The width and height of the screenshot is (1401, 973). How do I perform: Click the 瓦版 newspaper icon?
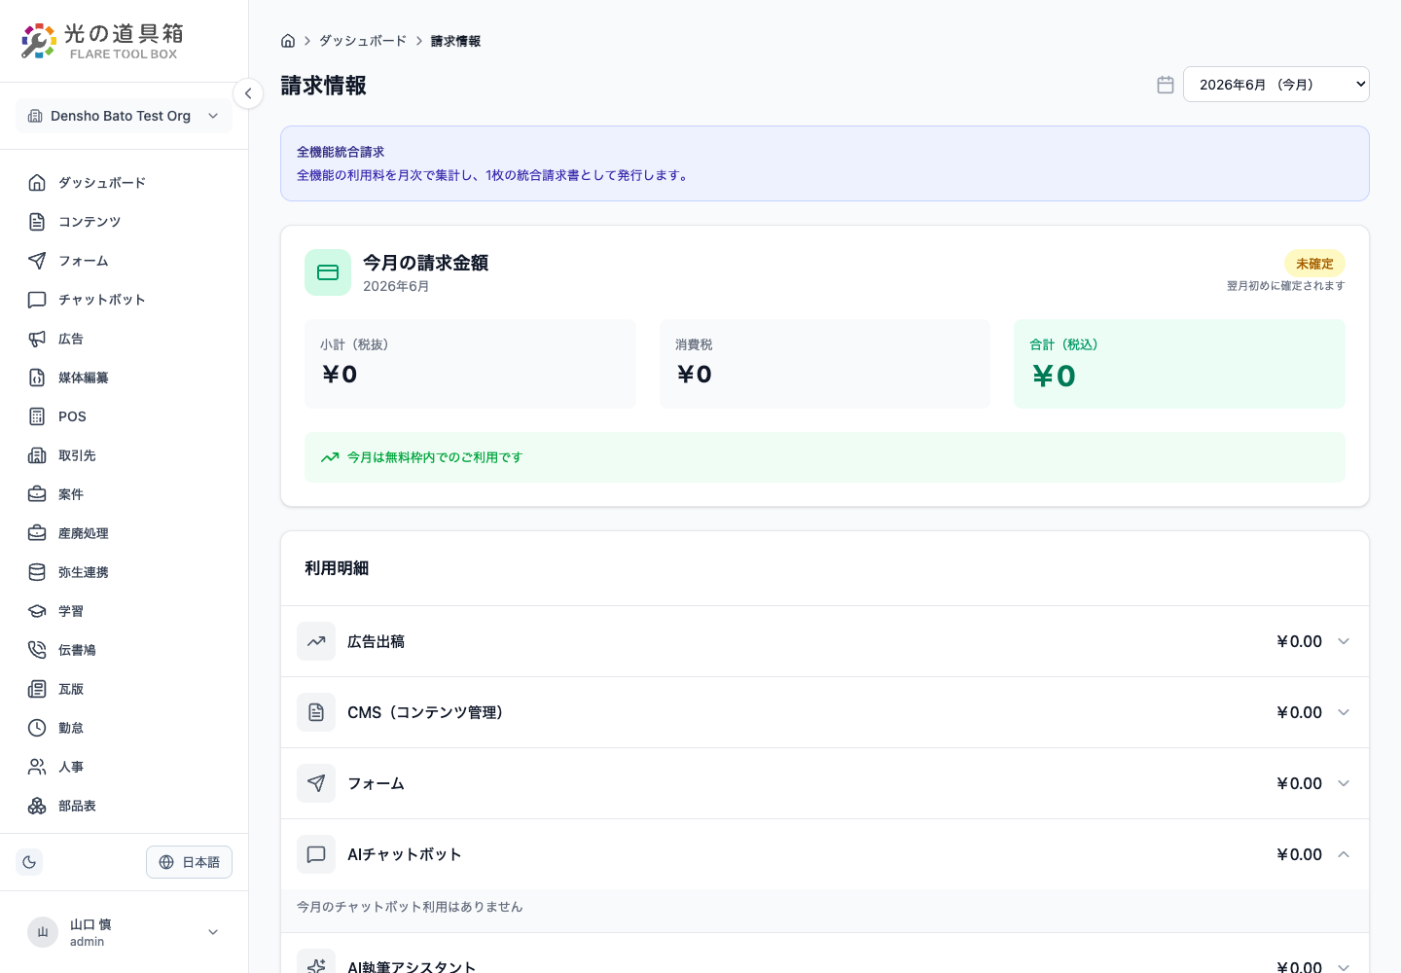[37, 689]
